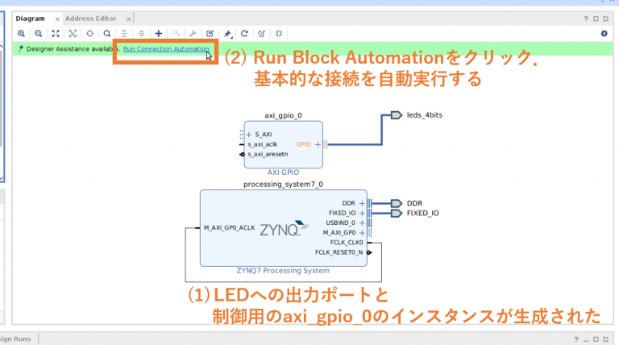Viewport: 619px width, 345px height.
Task: Switch to the Address Editor tab
Action: click(90, 18)
